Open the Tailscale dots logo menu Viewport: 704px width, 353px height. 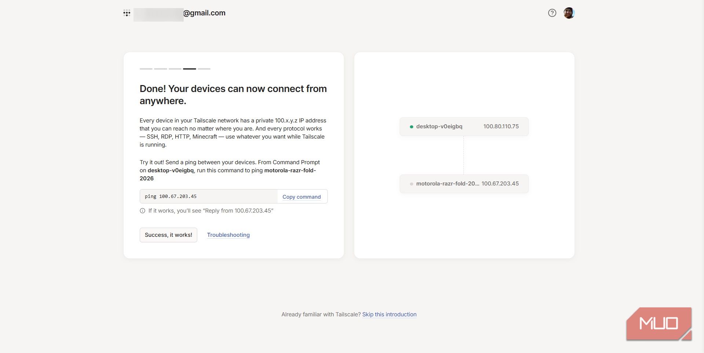127,13
